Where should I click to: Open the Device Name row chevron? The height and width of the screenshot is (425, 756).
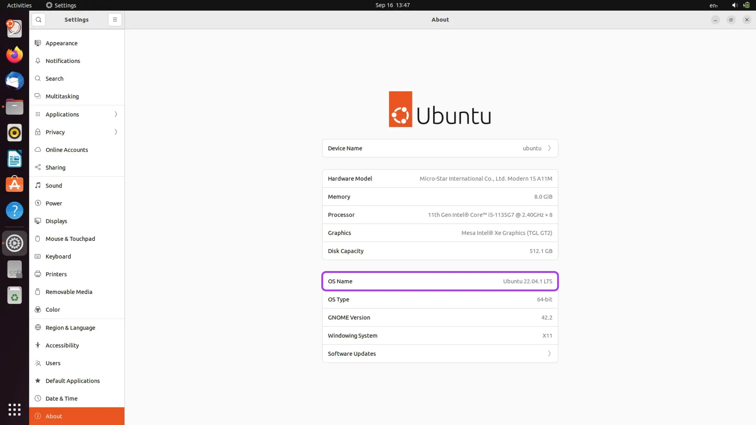(x=549, y=148)
